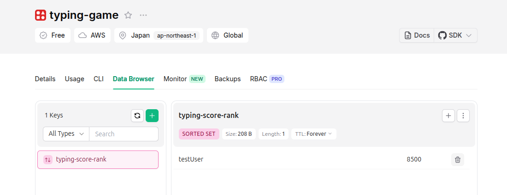Click the PRO badge next to RBAC
Image resolution: width=507 pixels, height=195 pixels.
[x=277, y=79]
